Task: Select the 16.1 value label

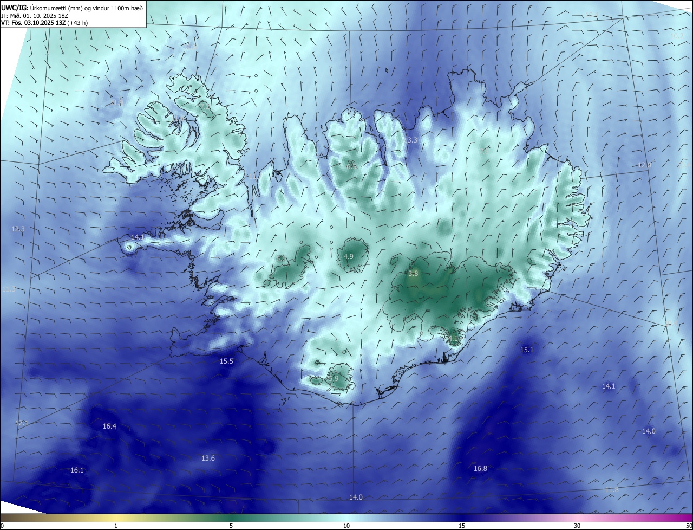Action: [x=77, y=470]
